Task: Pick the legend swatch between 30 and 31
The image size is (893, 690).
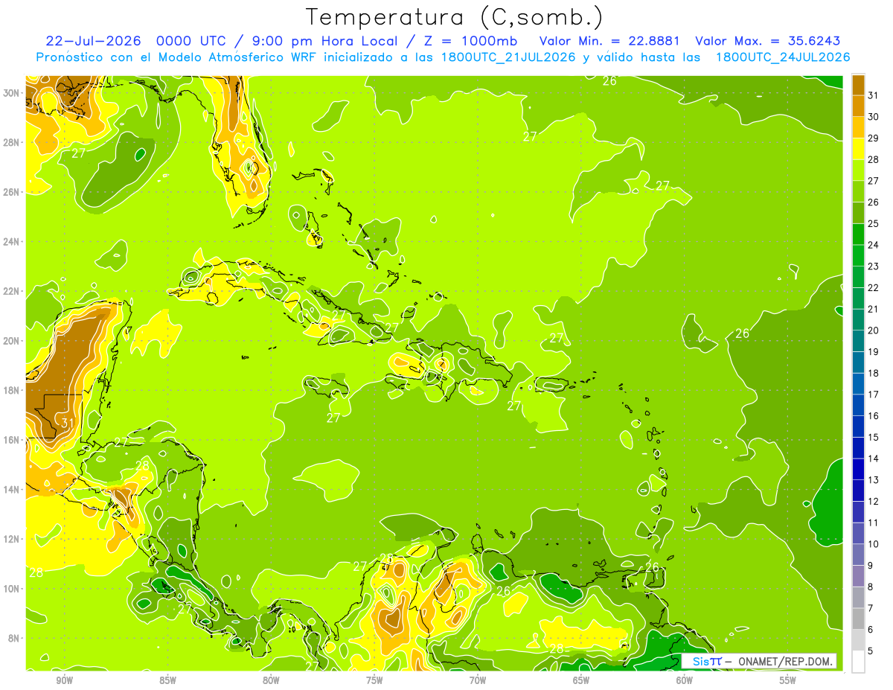Action: coord(858,106)
